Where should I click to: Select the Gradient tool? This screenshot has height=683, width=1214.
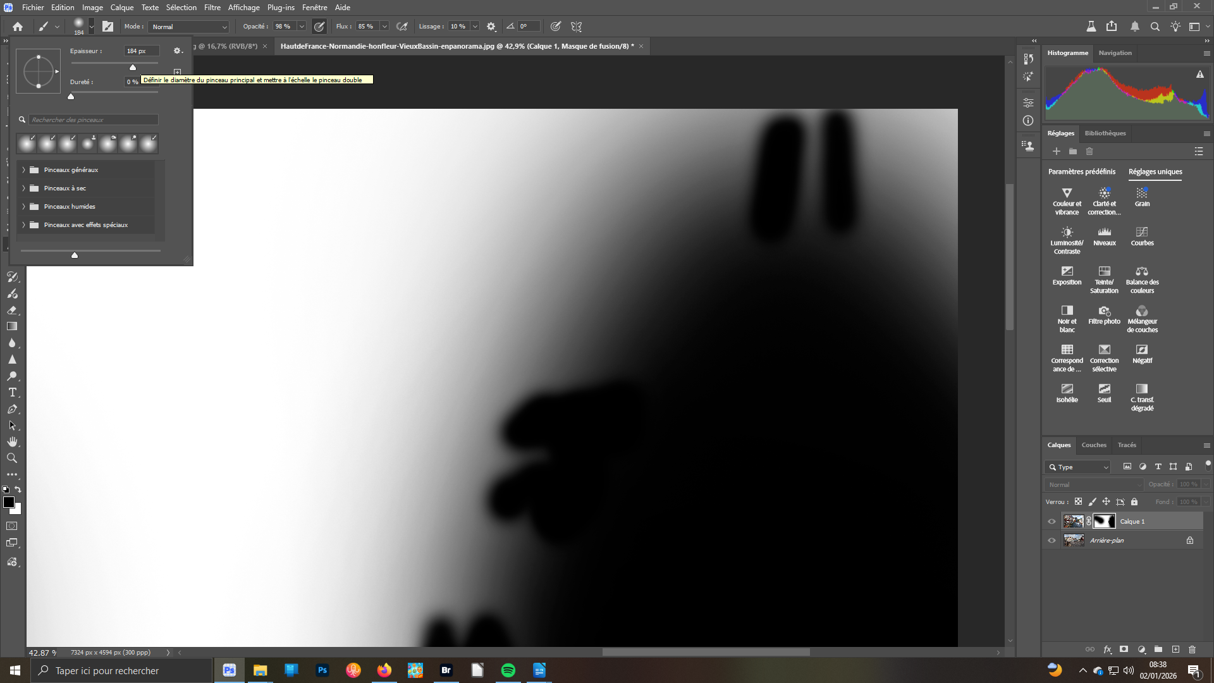tap(12, 326)
